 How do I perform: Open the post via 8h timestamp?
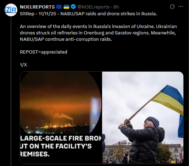[116, 7]
